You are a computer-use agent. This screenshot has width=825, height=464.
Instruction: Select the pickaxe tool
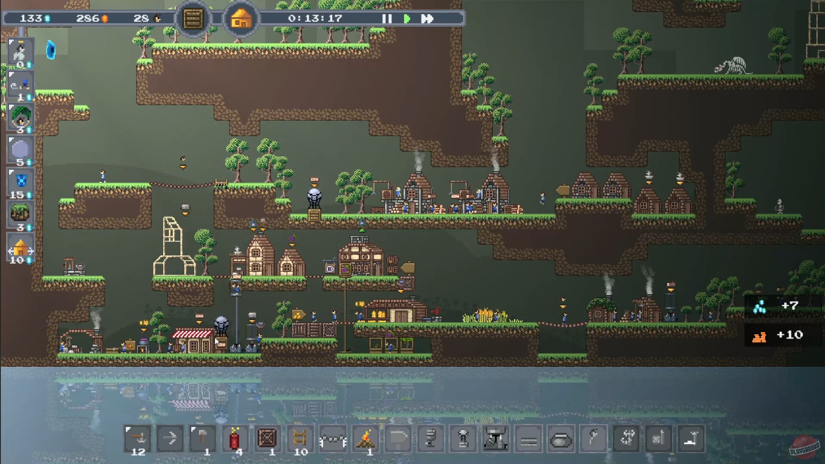[170, 438]
